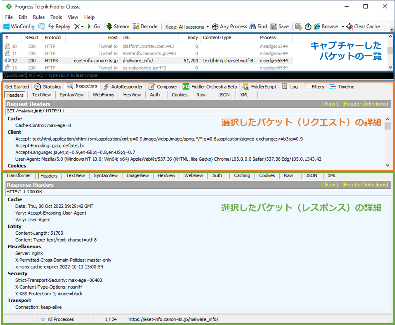The width and height of the screenshot is (395, 325).
Task: Open Find sessions with binoculars icon
Action: coord(253,26)
